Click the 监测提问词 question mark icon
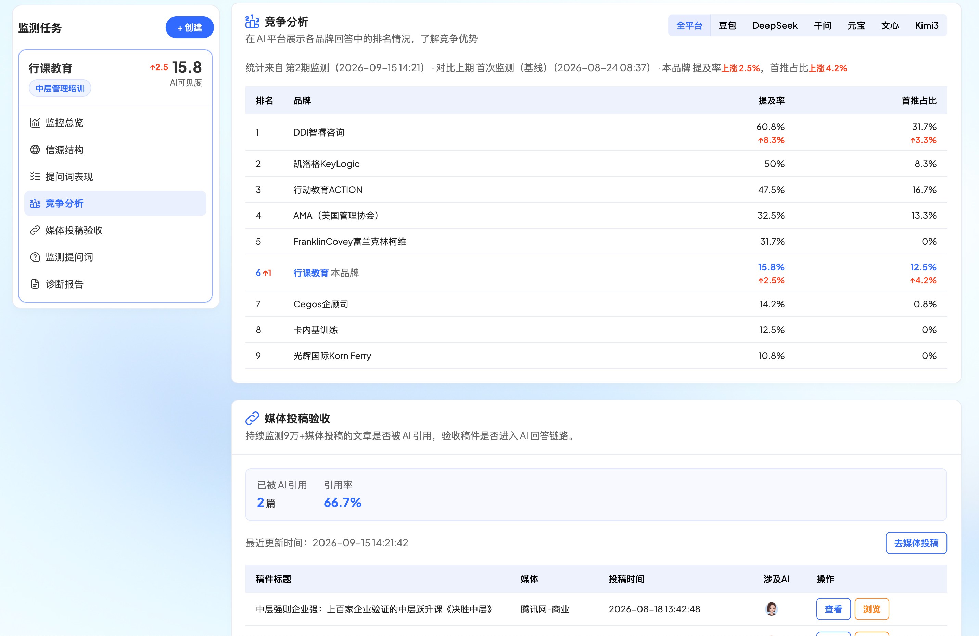Viewport: 979px width, 636px height. 35,257
